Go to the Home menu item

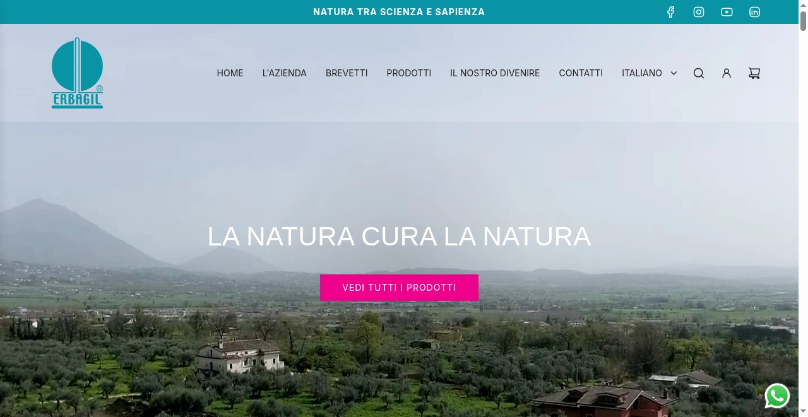[x=230, y=73]
